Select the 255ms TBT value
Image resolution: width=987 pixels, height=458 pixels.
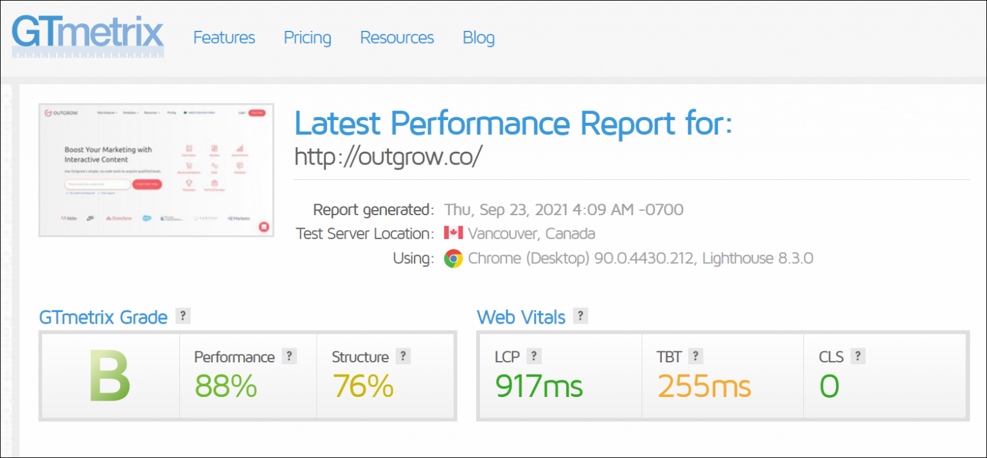(704, 386)
